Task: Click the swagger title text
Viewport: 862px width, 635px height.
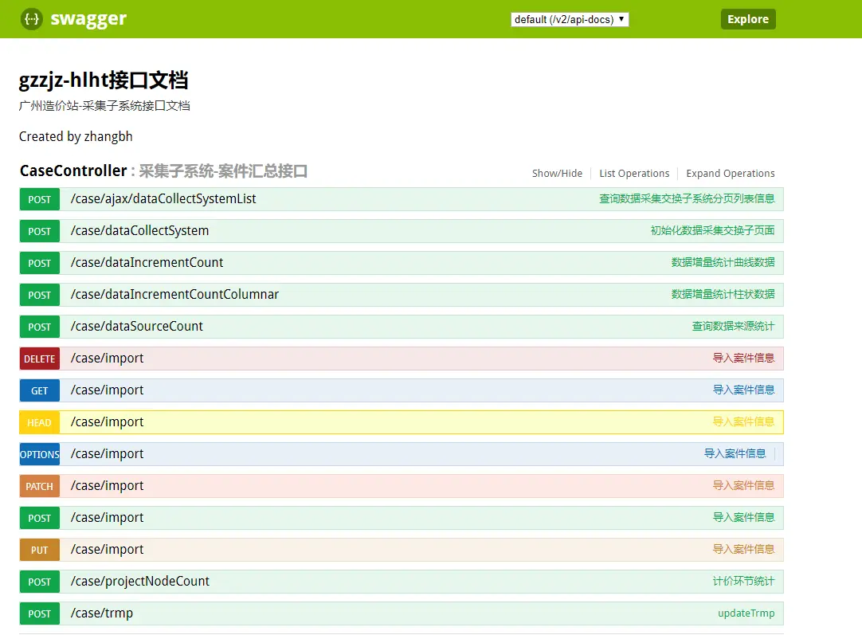Action: (x=88, y=19)
